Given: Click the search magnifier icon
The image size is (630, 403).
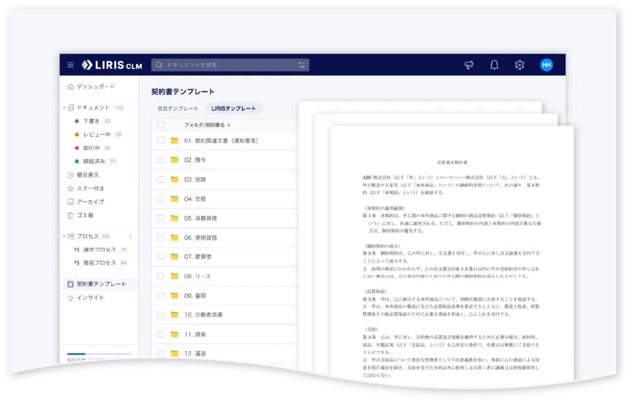Looking at the screenshot, I should pyautogui.click(x=159, y=65).
